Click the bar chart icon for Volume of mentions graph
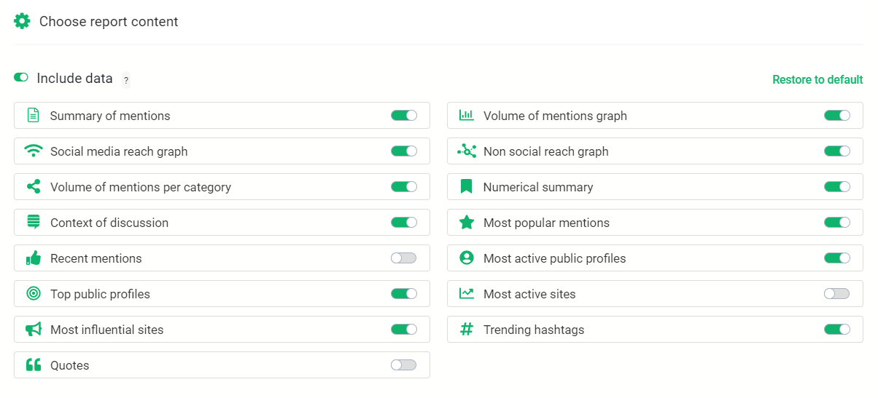878x398 pixels. (x=467, y=116)
